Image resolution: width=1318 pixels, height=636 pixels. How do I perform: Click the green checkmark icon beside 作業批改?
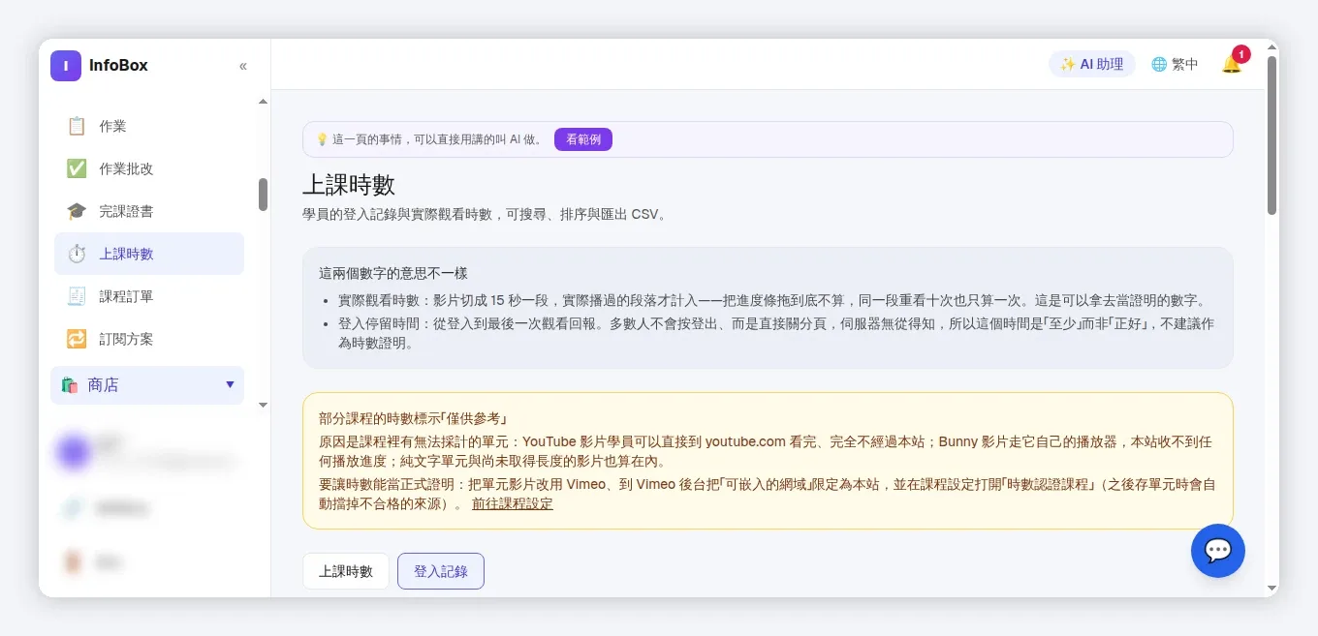tap(77, 168)
